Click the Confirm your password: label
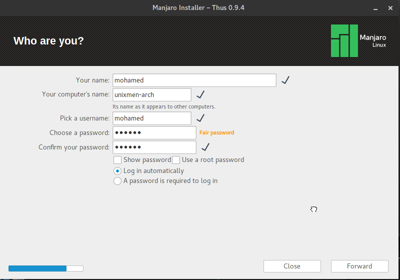 tap(74, 147)
